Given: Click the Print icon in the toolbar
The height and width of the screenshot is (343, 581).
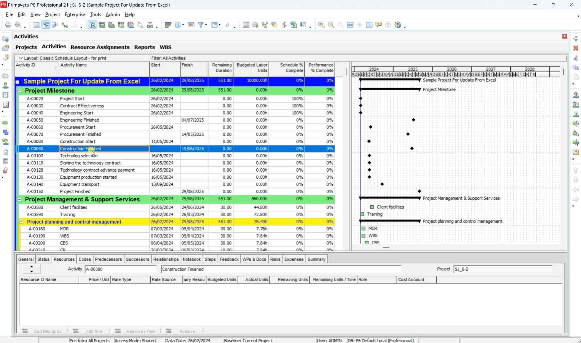Looking at the screenshot, I should click(x=8, y=25).
